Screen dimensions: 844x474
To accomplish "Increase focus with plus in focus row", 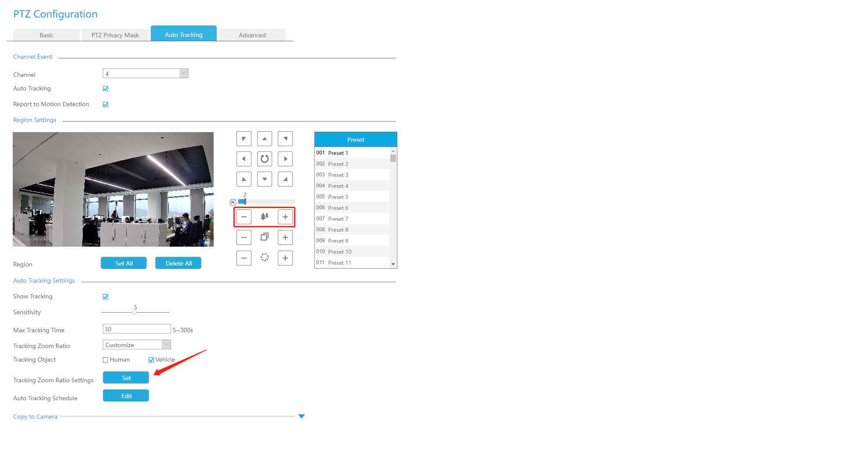I will 285,237.
